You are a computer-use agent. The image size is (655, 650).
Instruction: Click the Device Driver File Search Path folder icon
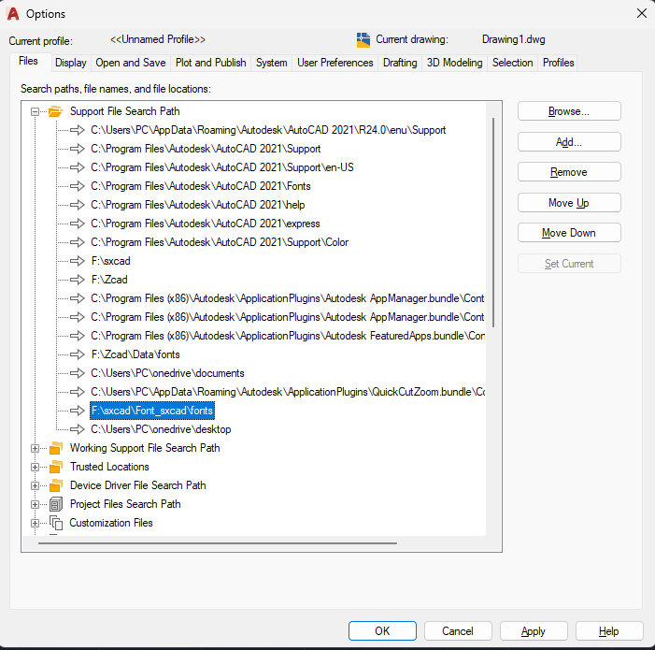pyautogui.click(x=55, y=485)
